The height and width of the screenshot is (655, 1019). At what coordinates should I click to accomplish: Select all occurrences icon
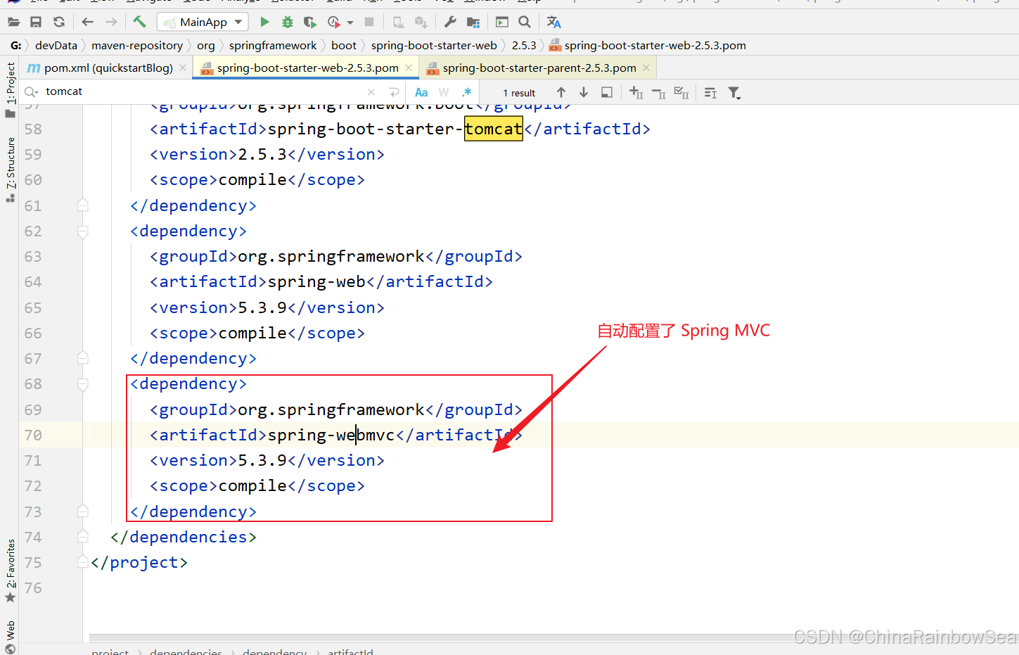(681, 92)
